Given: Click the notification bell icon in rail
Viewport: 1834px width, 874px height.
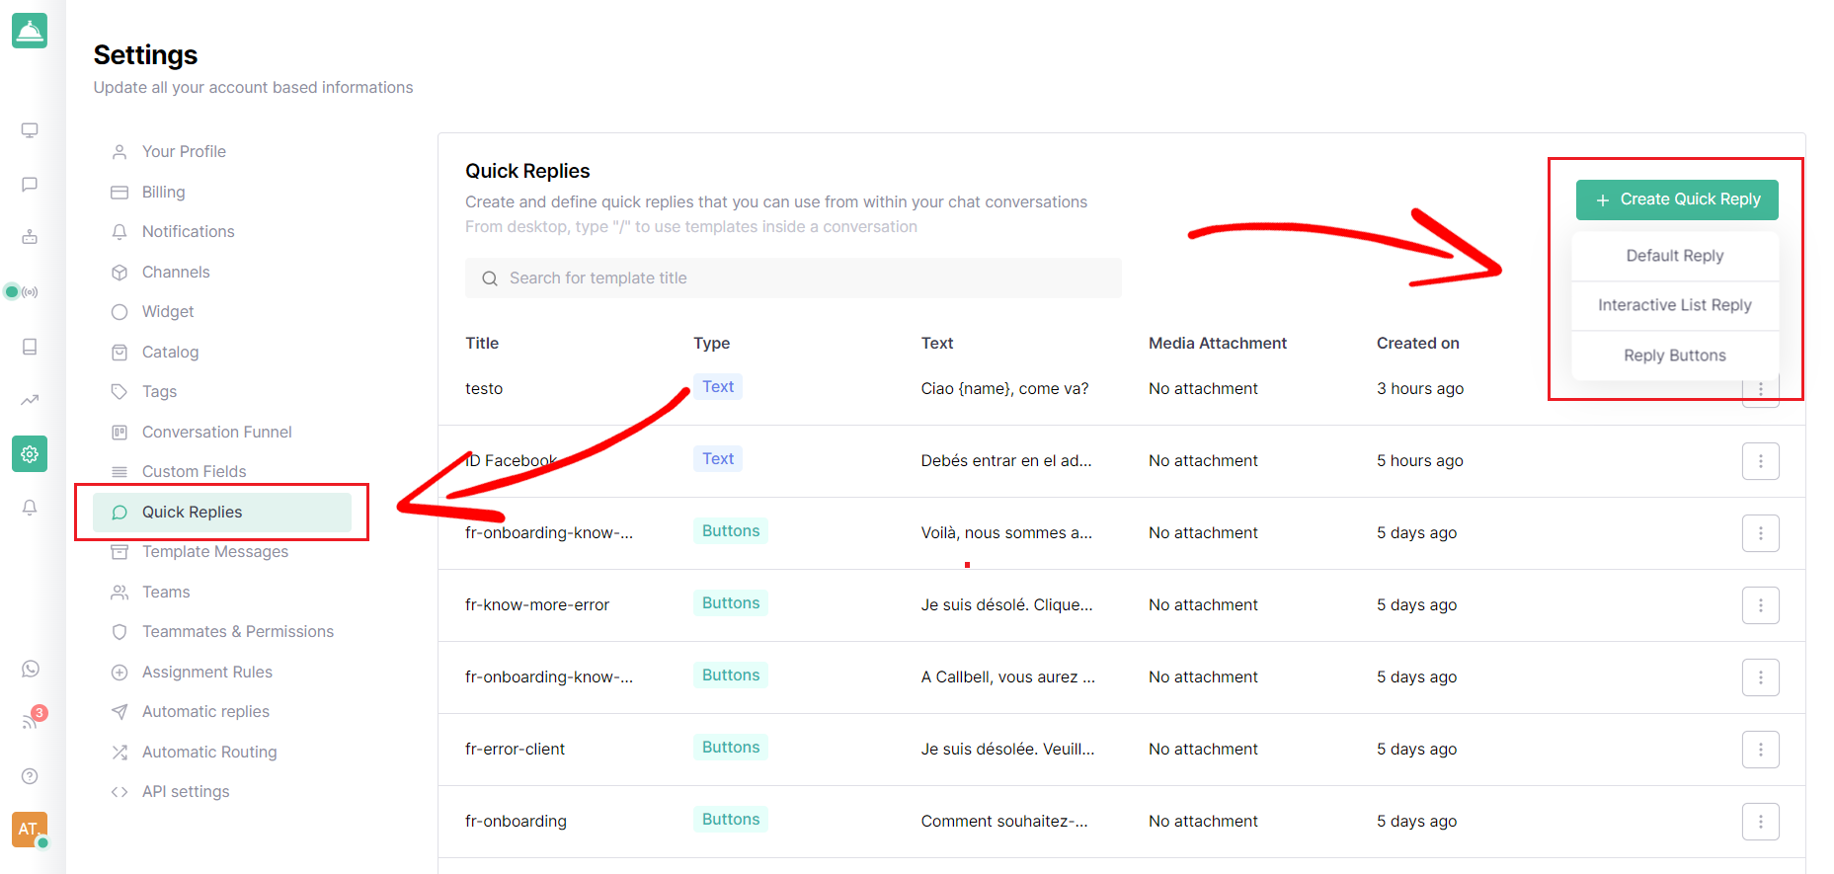Looking at the screenshot, I should point(30,508).
